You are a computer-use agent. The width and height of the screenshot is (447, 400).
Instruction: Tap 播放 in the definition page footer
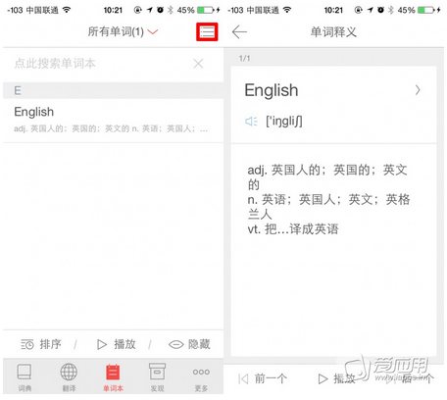336,378
